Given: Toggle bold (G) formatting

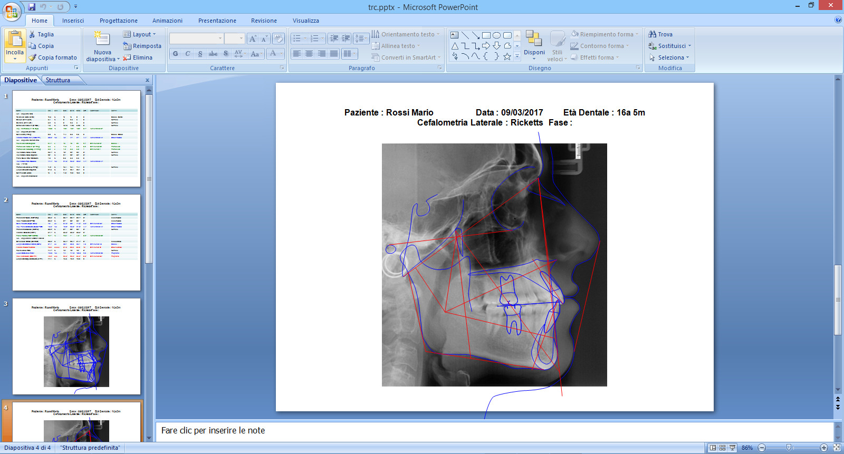Looking at the screenshot, I should 175,54.
